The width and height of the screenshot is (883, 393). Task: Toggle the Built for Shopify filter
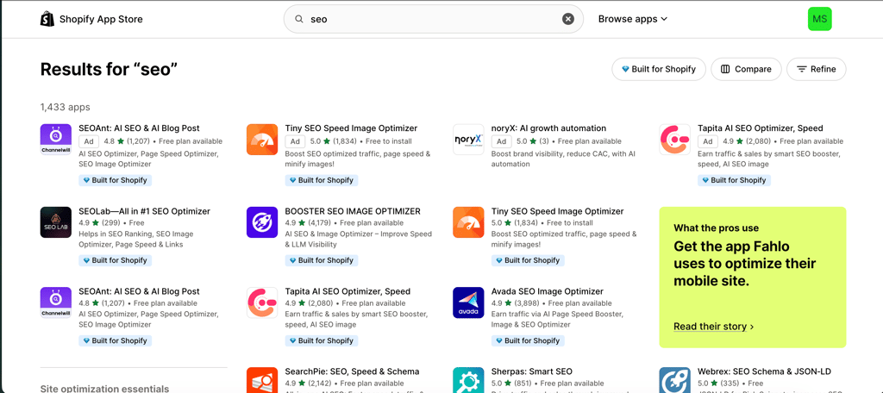(x=658, y=69)
